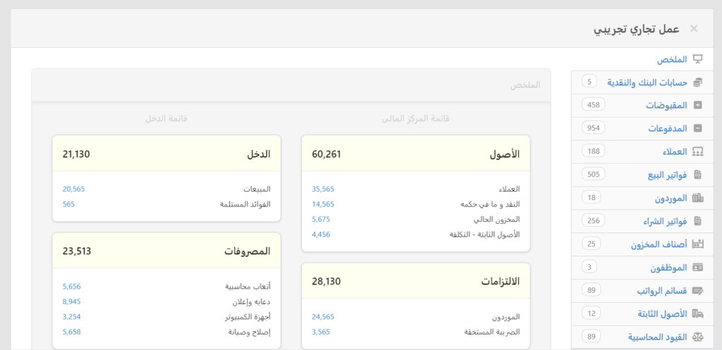
Task: Open the fixed assets cost 4,456
Action: [x=321, y=235]
